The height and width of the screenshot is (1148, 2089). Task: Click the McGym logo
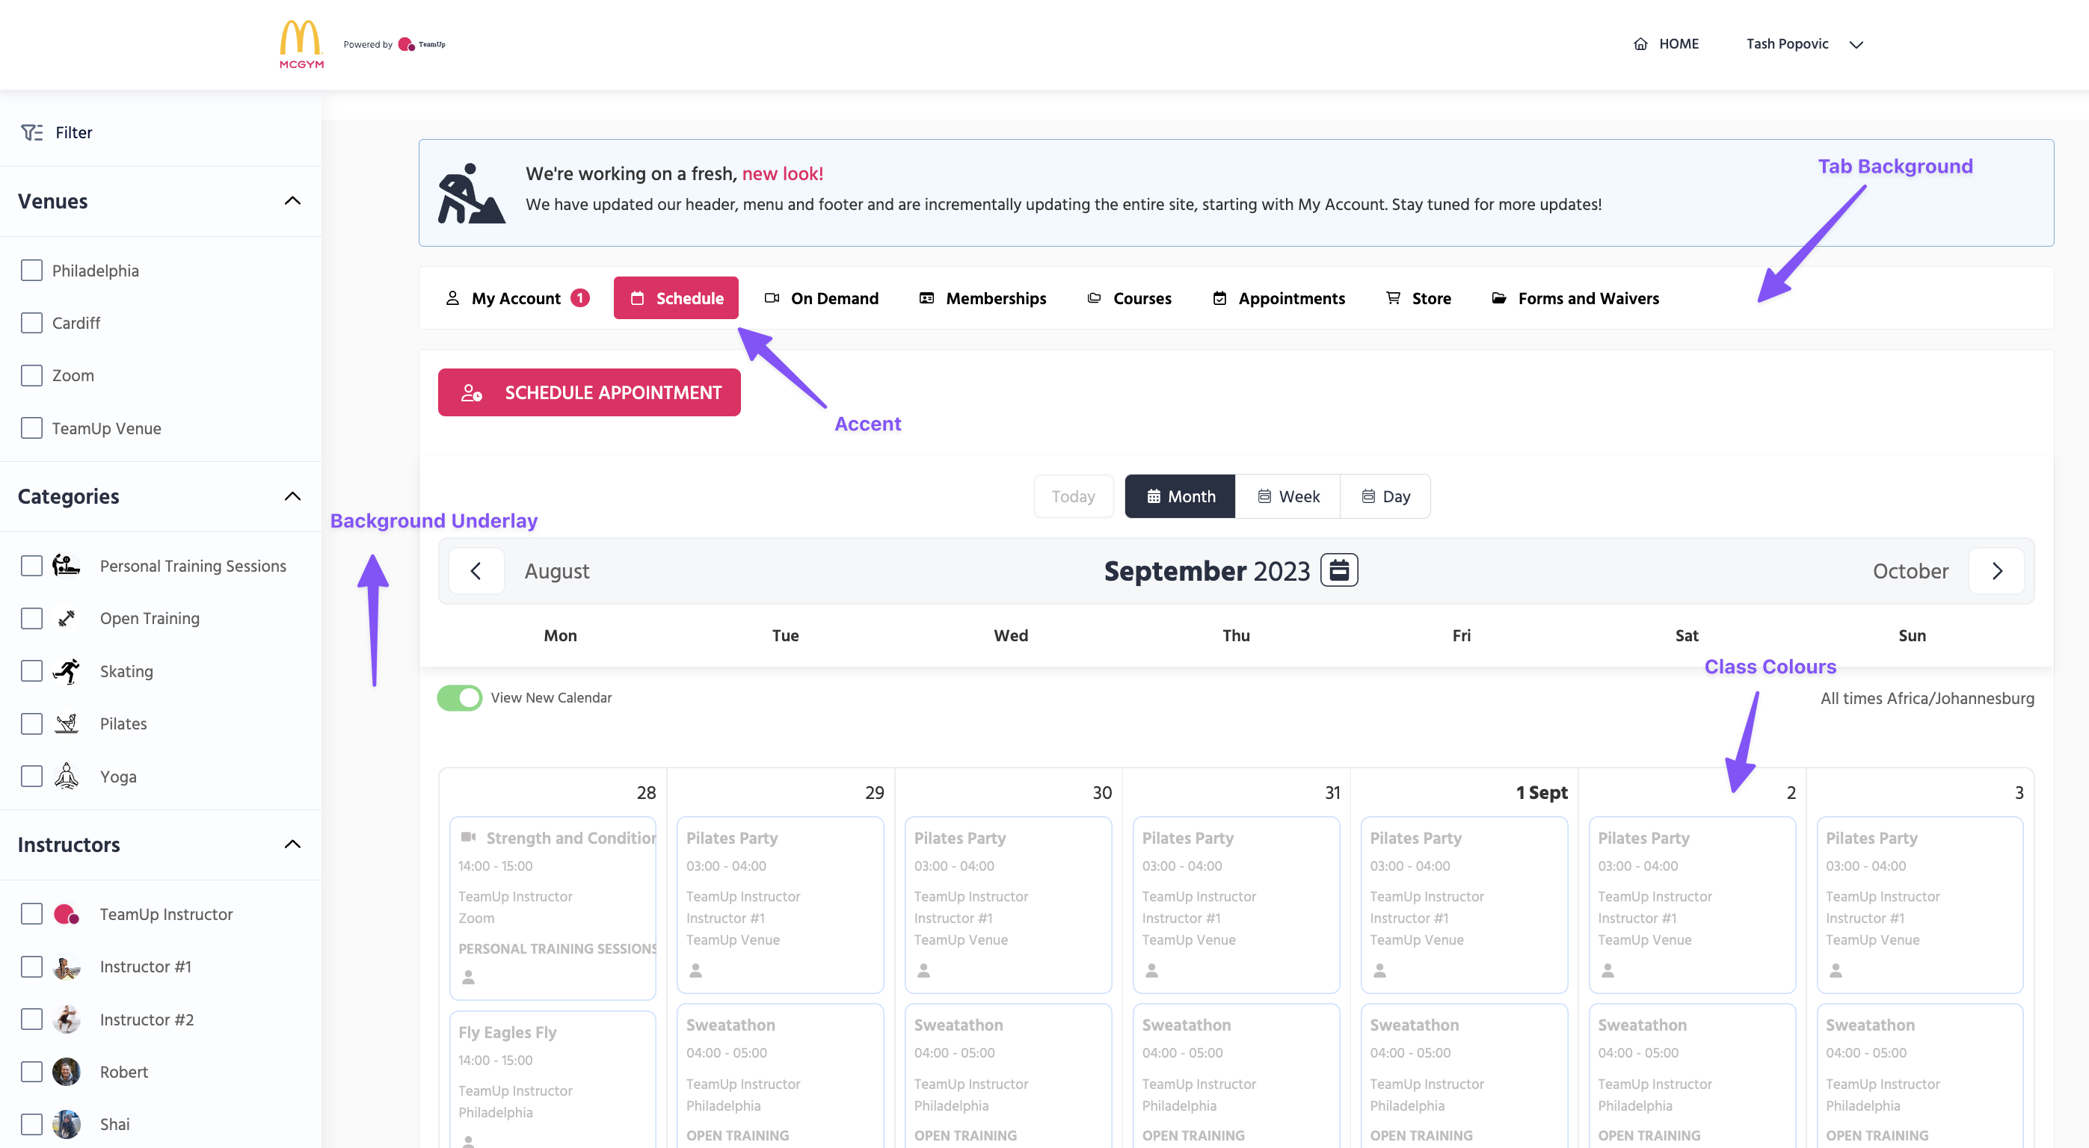coord(301,45)
